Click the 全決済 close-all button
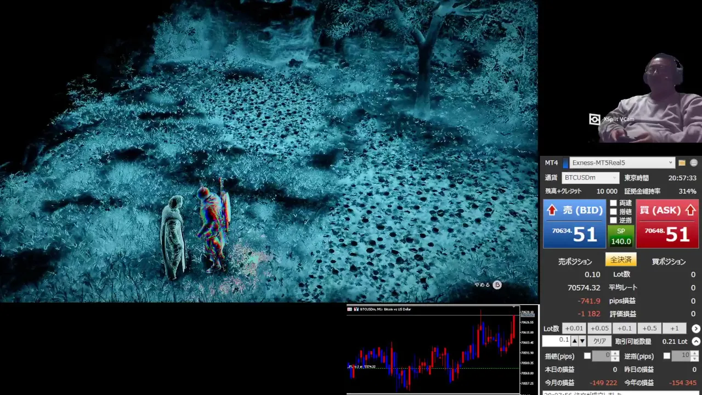 621,259
